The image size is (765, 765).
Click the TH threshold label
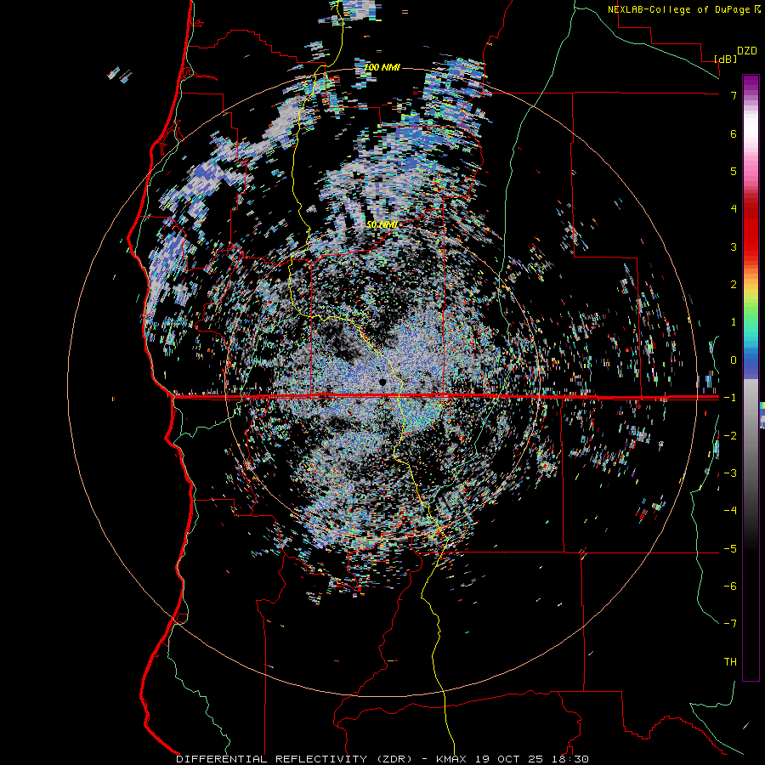[730, 662]
